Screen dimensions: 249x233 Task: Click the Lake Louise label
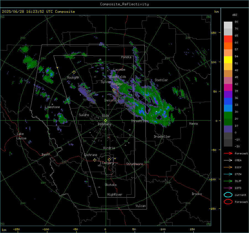(21, 136)
